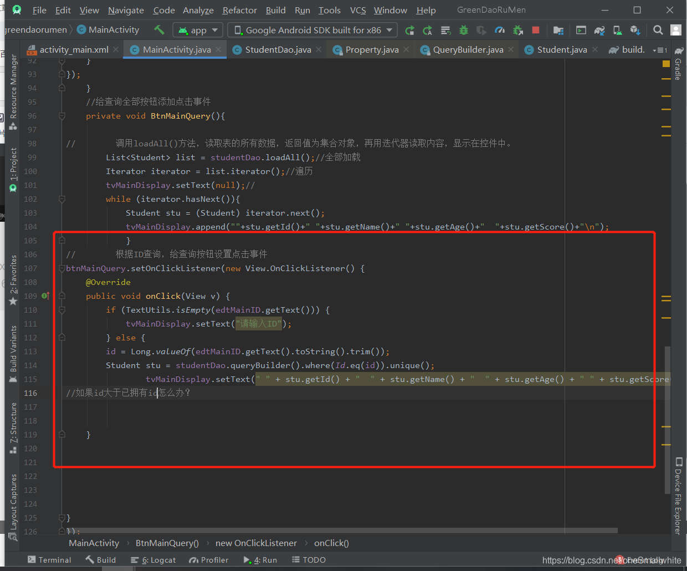Start debugging with the green bug icon
687x571 pixels.
coord(464,30)
